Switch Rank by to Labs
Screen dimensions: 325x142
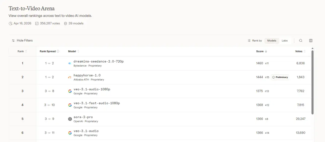[285, 41]
